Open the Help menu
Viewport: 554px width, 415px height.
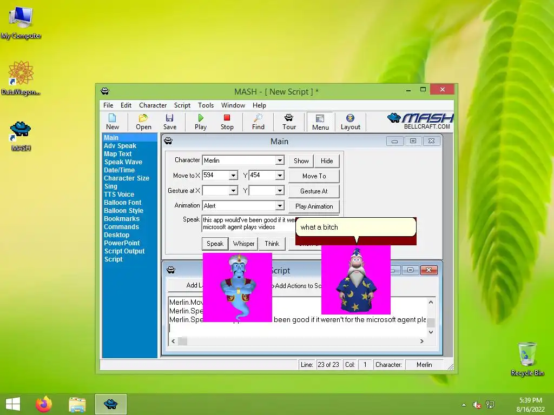(x=259, y=105)
